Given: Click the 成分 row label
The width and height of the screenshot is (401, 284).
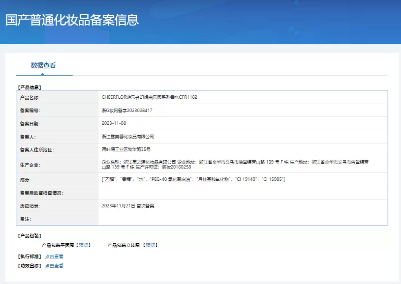Looking at the screenshot, I should 26,179.
